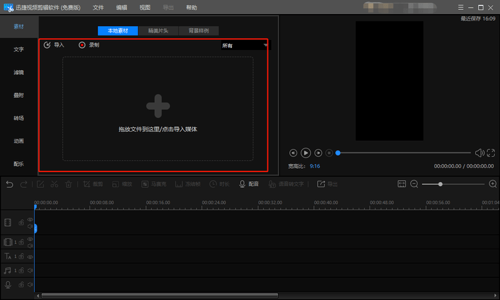The image size is (500, 300).
Task: Toggle visibility of the text track
Action: tap(30, 257)
